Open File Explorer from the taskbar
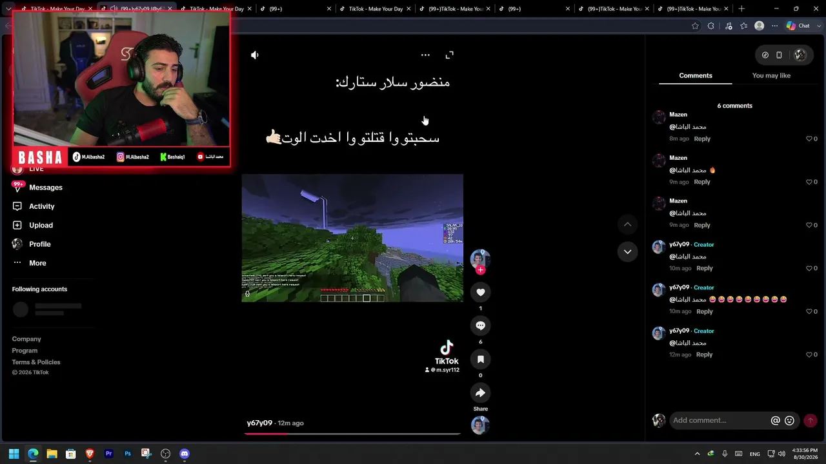Image resolution: width=826 pixels, height=464 pixels. click(52, 454)
